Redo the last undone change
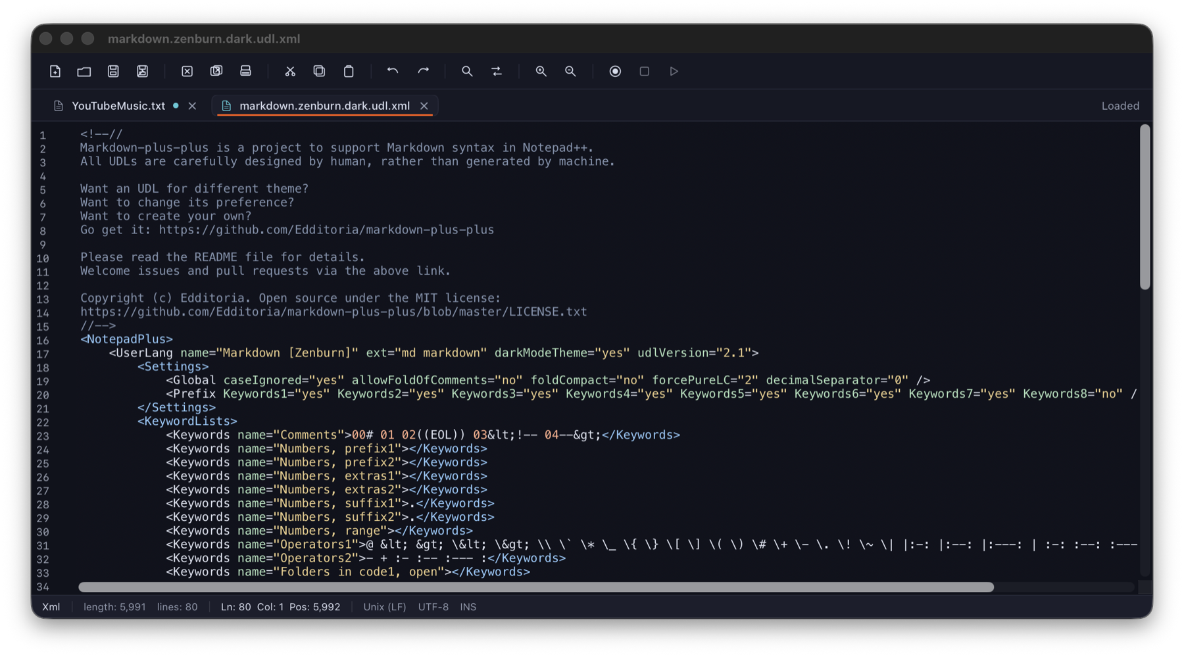The height and width of the screenshot is (657, 1184). pos(424,71)
